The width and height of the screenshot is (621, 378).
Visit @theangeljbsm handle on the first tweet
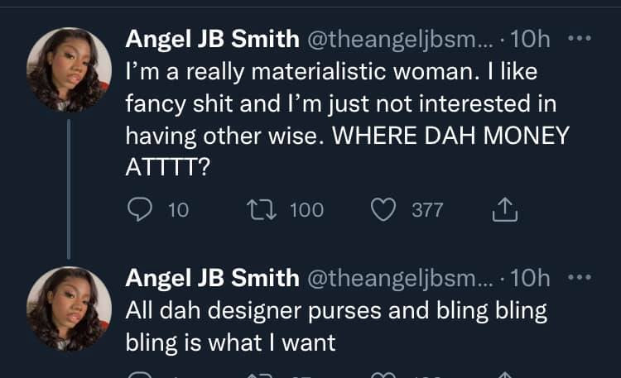click(403, 39)
